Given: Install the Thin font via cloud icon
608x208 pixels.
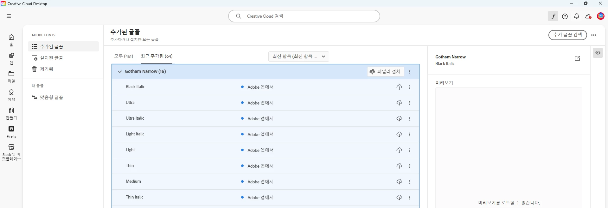Looking at the screenshot, I should coord(399,166).
